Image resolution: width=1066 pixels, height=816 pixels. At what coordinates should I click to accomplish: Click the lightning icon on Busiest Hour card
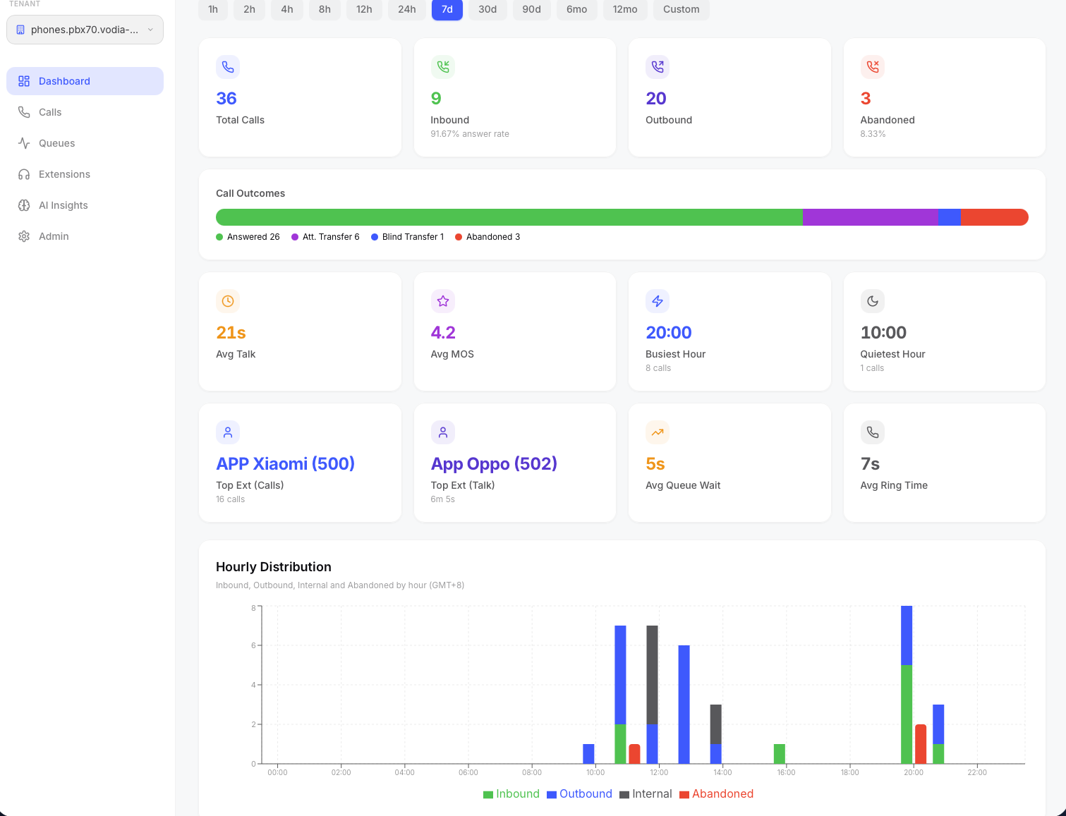658,301
